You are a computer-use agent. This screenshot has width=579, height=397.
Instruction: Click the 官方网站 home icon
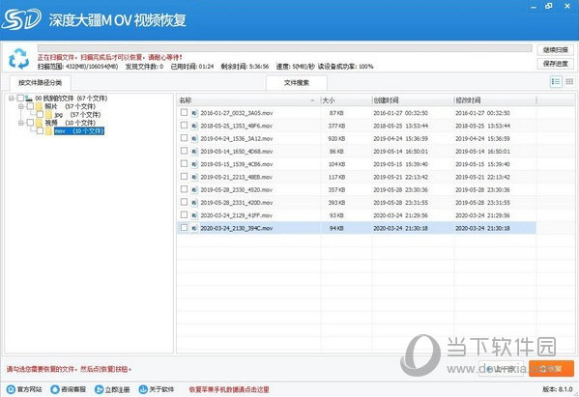pos(11,389)
